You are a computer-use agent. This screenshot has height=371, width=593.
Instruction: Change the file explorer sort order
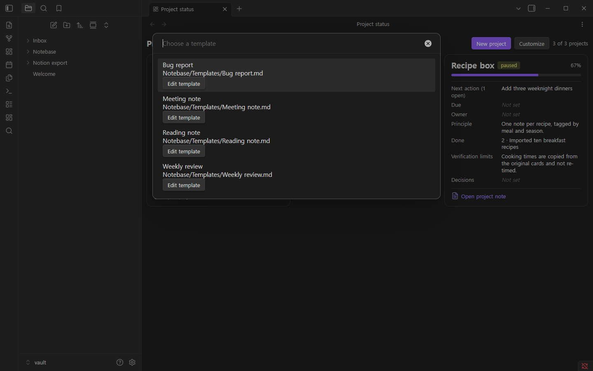[80, 25]
